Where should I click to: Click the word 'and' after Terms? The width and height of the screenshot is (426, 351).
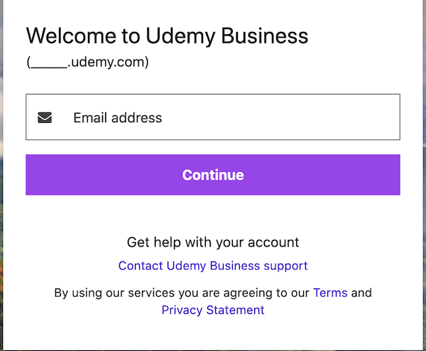click(x=361, y=293)
